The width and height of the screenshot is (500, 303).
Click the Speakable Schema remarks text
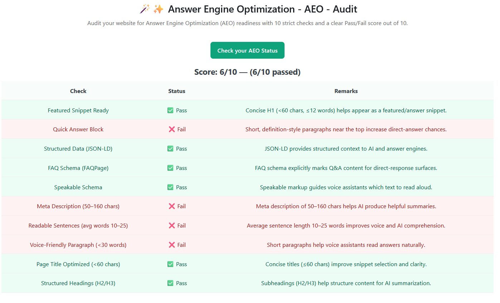pyautogui.click(x=346, y=187)
